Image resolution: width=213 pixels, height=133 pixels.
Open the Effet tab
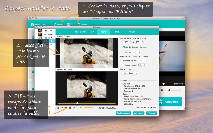click(117, 32)
